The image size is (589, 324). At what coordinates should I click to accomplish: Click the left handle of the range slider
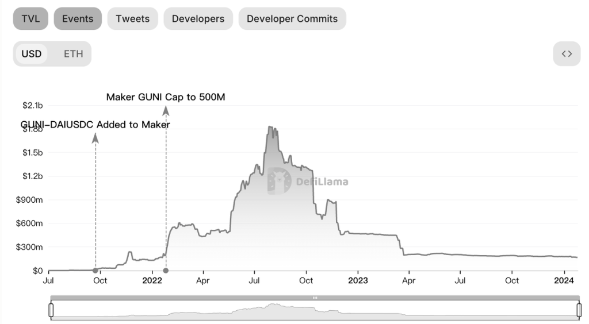(51, 310)
